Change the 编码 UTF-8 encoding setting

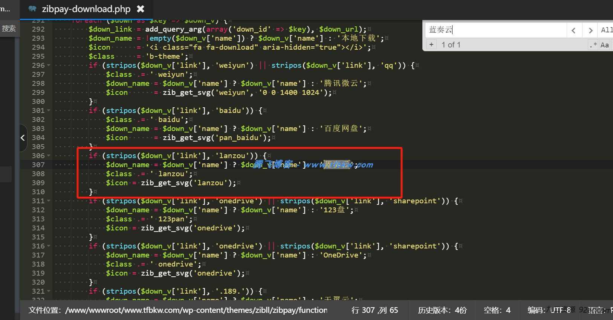(549, 310)
